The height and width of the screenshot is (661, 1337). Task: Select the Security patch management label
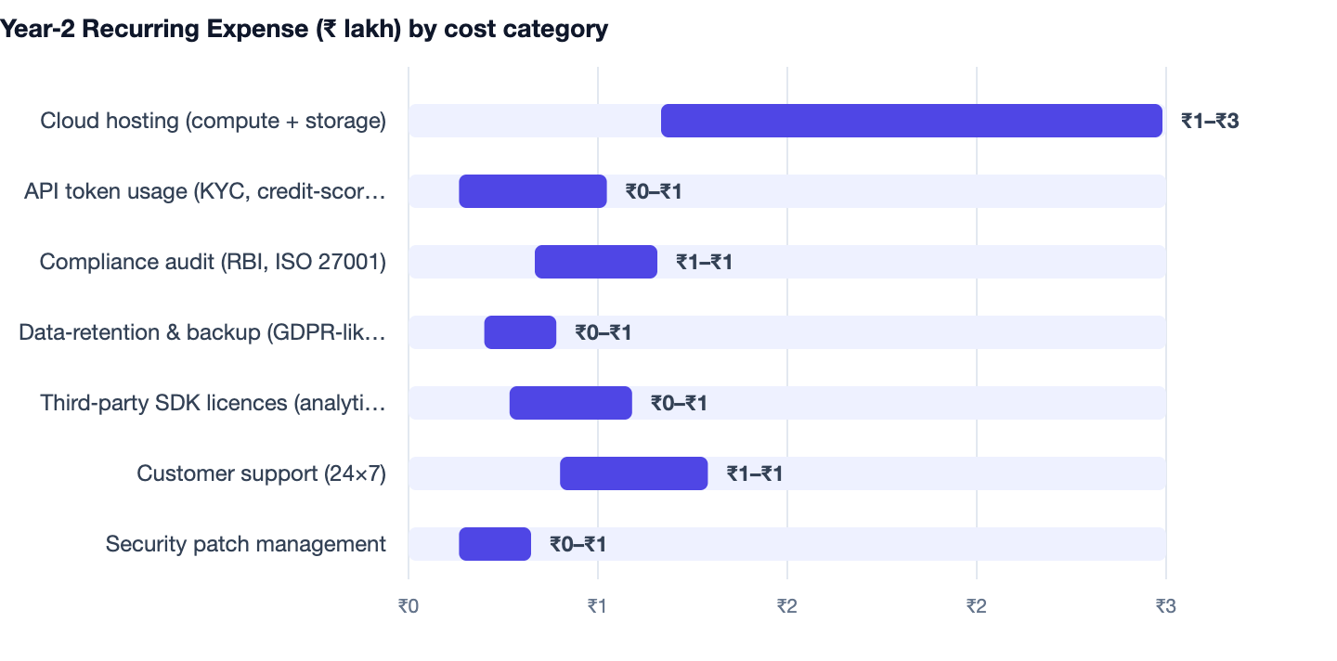246,544
